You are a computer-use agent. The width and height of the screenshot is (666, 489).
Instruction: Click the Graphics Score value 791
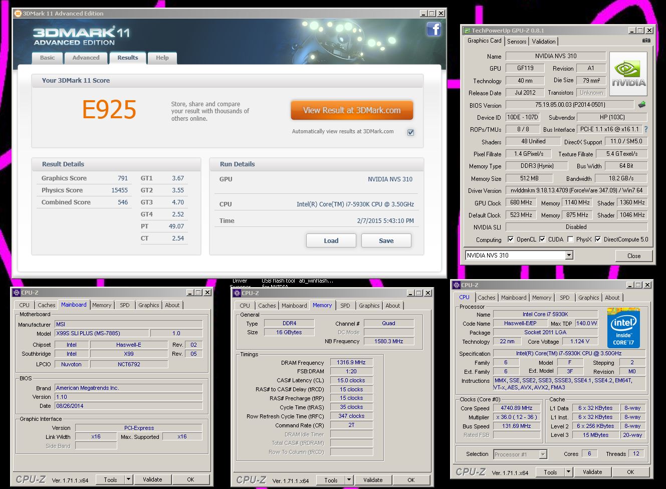pyautogui.click(x=122, y=178)
